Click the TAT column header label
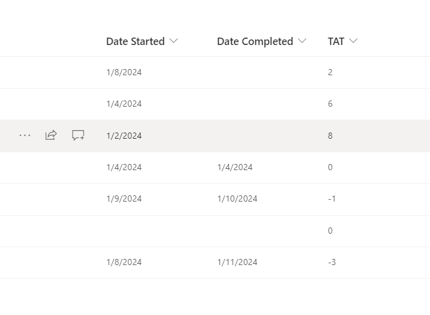 click(x=336, y=41)
